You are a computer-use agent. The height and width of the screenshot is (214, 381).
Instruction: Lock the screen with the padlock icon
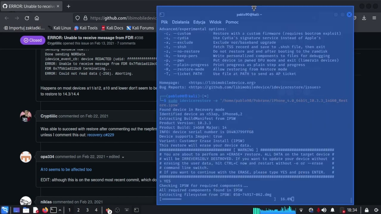(x=367, y=210)
